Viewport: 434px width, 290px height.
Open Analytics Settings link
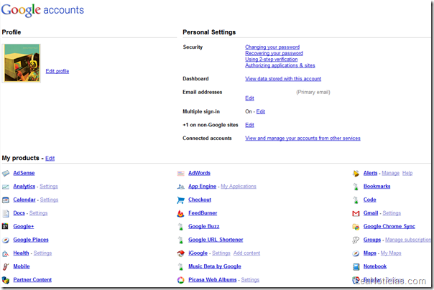pyautogui.click(x=49, y=187)
